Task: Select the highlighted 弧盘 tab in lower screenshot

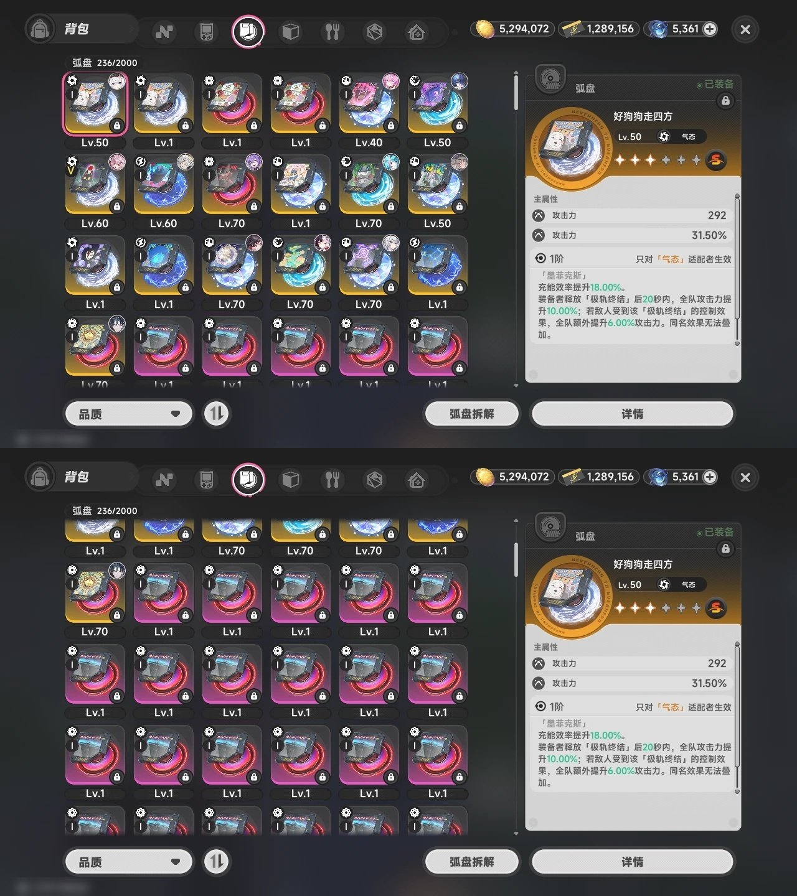Action: click(248, 480)
